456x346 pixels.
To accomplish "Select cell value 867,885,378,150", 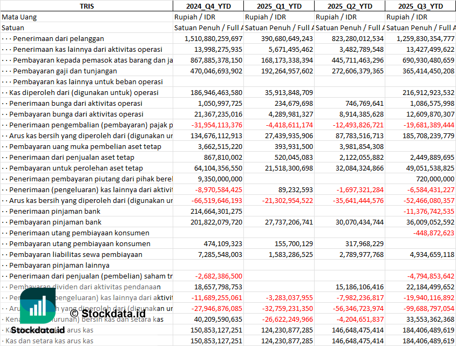I will pyautogui.click(x=216, y=60).
